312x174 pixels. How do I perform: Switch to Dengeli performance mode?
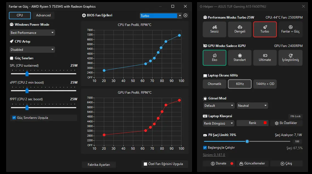240,29
